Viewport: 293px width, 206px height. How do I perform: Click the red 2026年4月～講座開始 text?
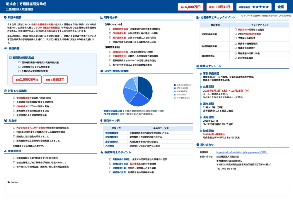214,134
